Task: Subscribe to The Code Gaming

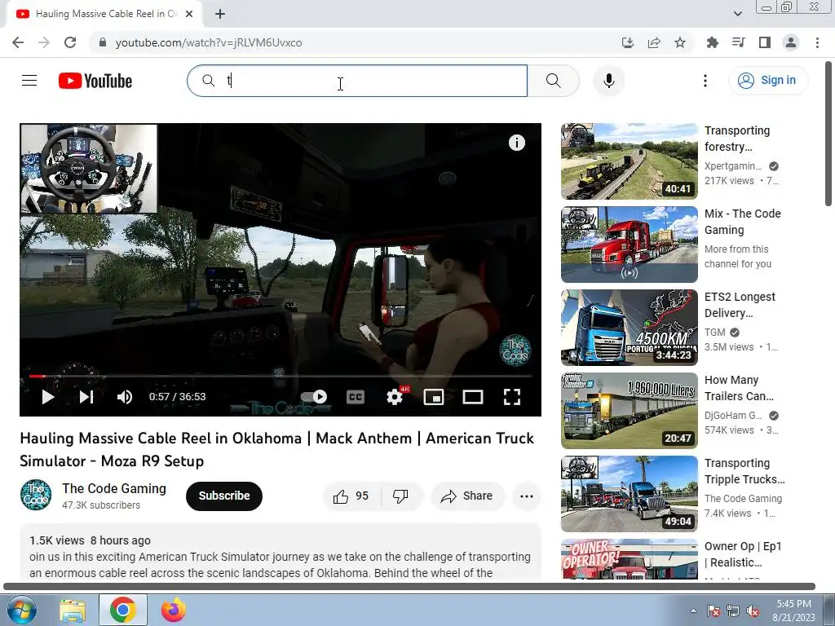Action: tap(224, 496)
